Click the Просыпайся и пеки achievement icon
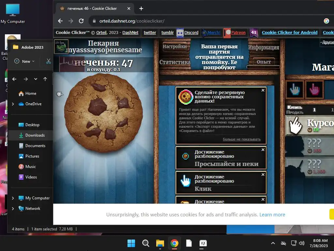334x251 pixels. pyautogui.click(x=186, y=156)
